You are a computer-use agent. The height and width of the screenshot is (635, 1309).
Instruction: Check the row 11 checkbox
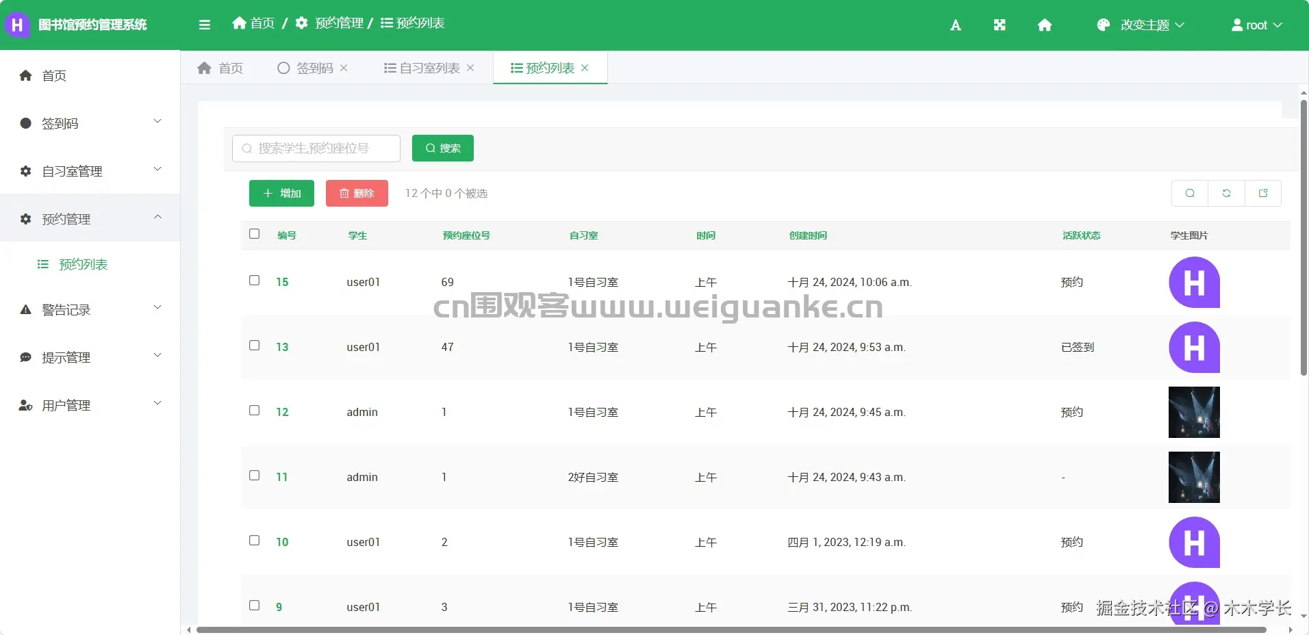pos(255,476)
